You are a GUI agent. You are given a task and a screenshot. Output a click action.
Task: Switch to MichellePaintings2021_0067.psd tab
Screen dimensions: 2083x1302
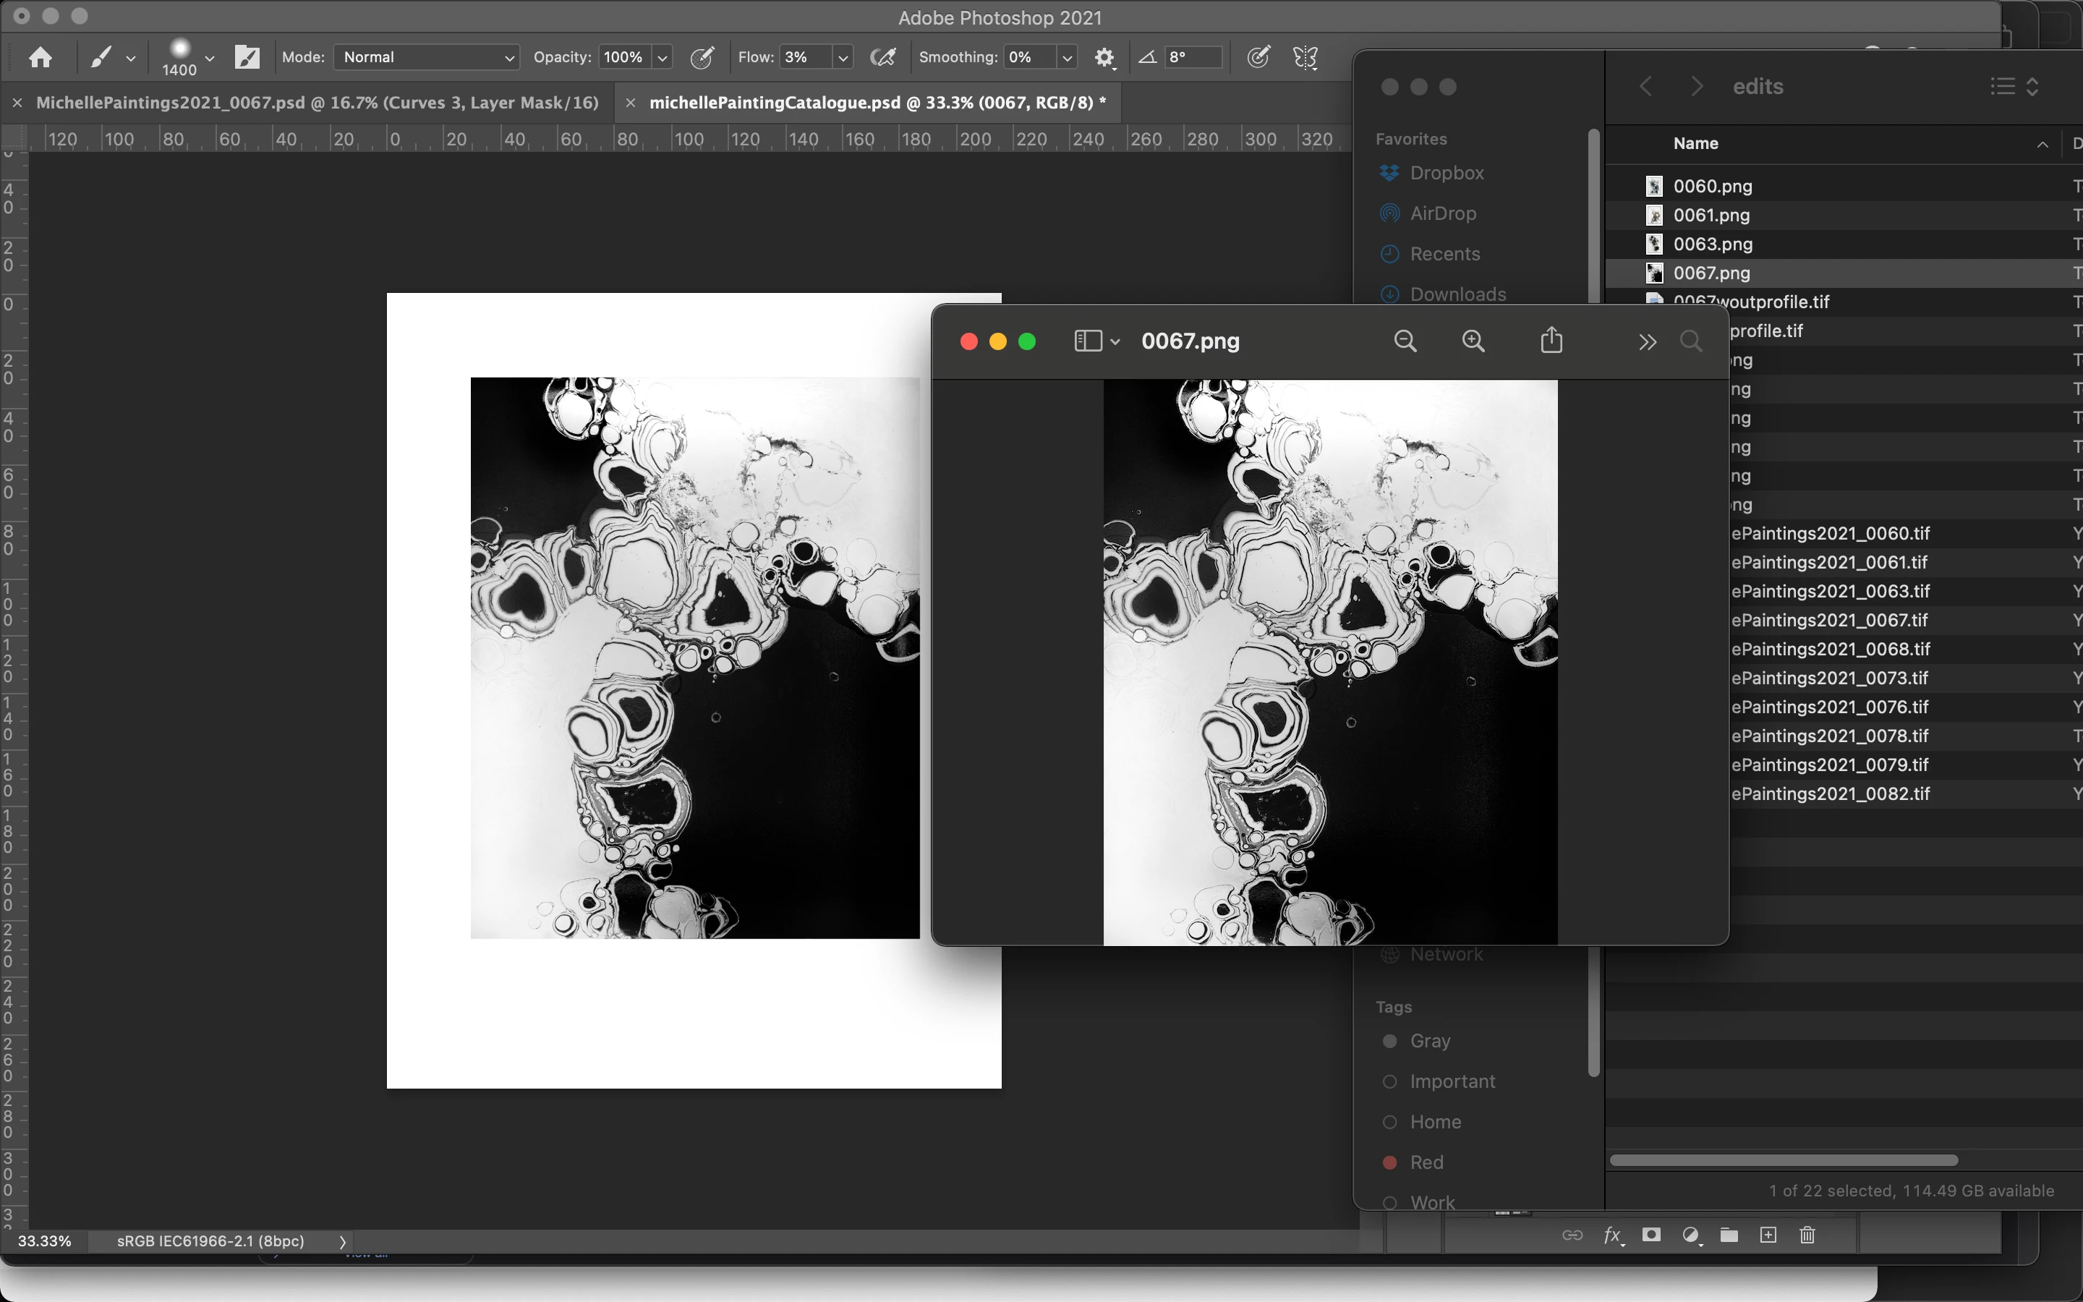tap(317, 103)
